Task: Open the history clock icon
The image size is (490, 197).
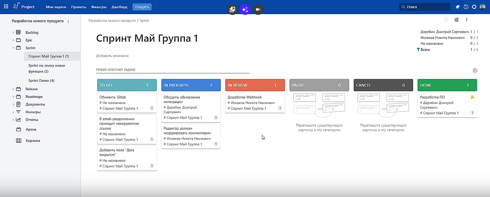Action: (466, 7)
